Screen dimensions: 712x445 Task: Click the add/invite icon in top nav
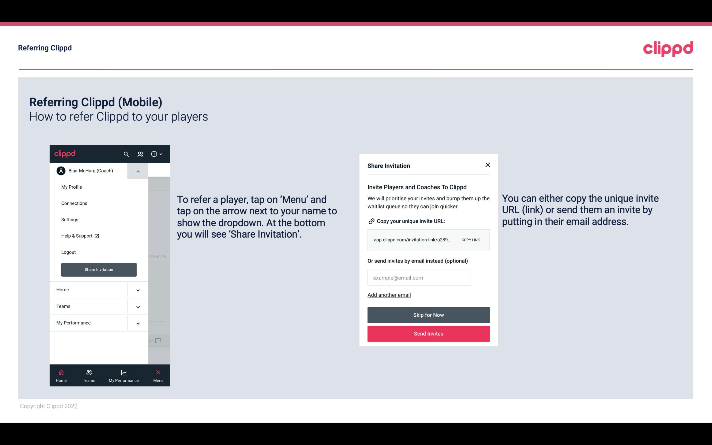click(x=154, y=154)
